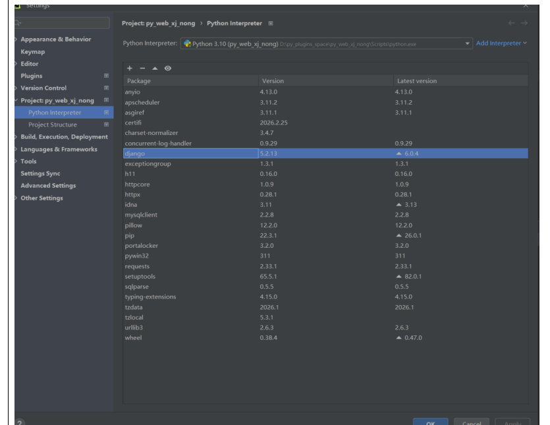This screenshot has width=550, height=425.
Task: Toggle early releases eye icon
Action: (168, 68)
